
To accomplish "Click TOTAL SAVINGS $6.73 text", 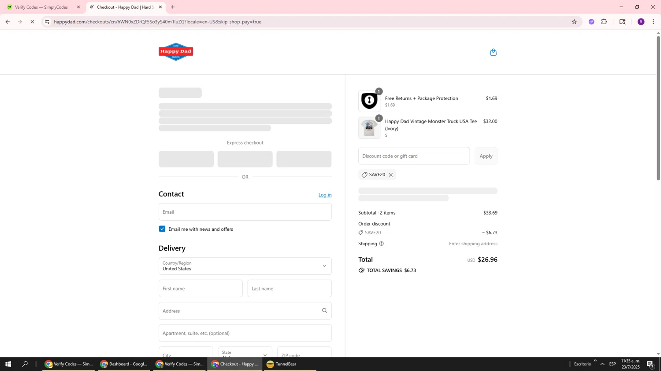I will [391, 270].
